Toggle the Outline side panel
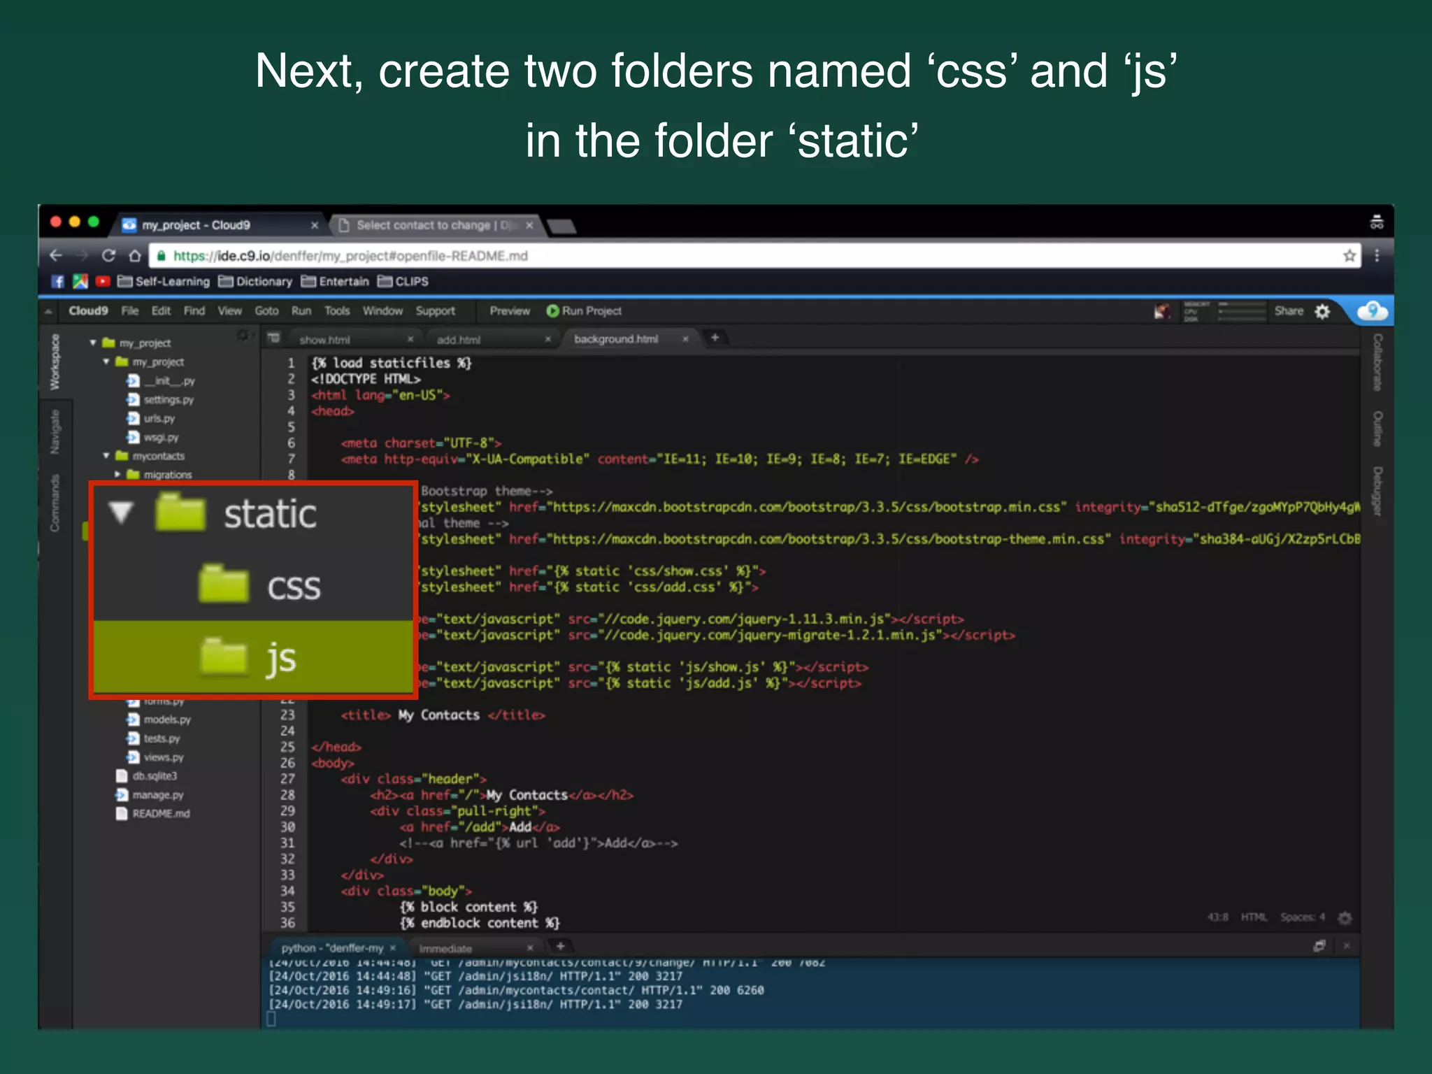The image size is (1432, 1074). click(1377, 429)
